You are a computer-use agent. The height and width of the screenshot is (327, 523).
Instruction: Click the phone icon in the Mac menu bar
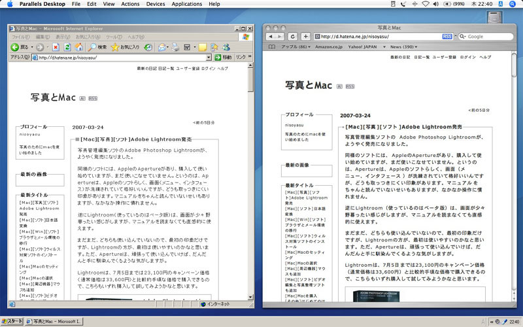403,4
